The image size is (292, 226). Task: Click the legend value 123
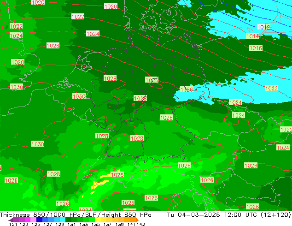(x=24, y=224)
